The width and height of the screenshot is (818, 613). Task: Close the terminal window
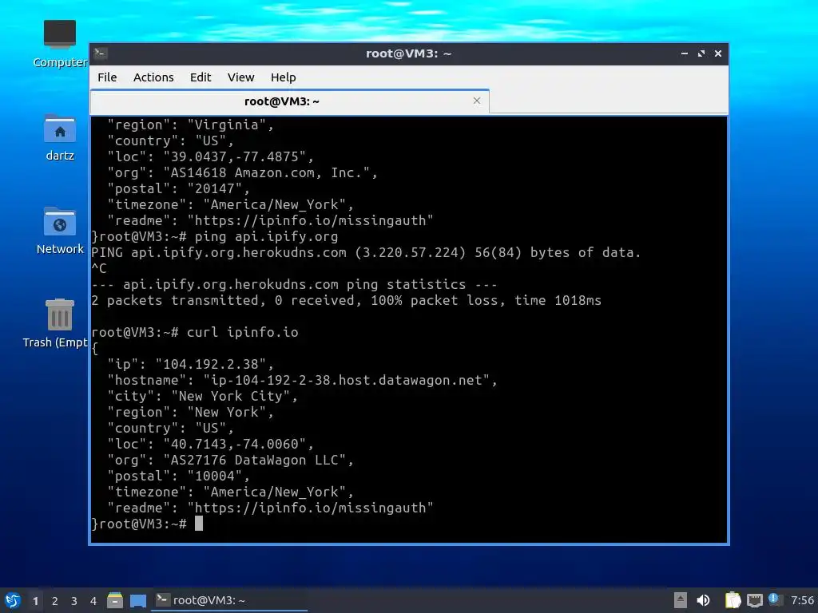point(718,53)
